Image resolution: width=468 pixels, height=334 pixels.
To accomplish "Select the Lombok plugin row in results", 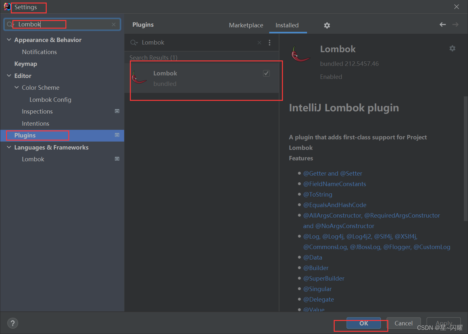I will point(202,78).
